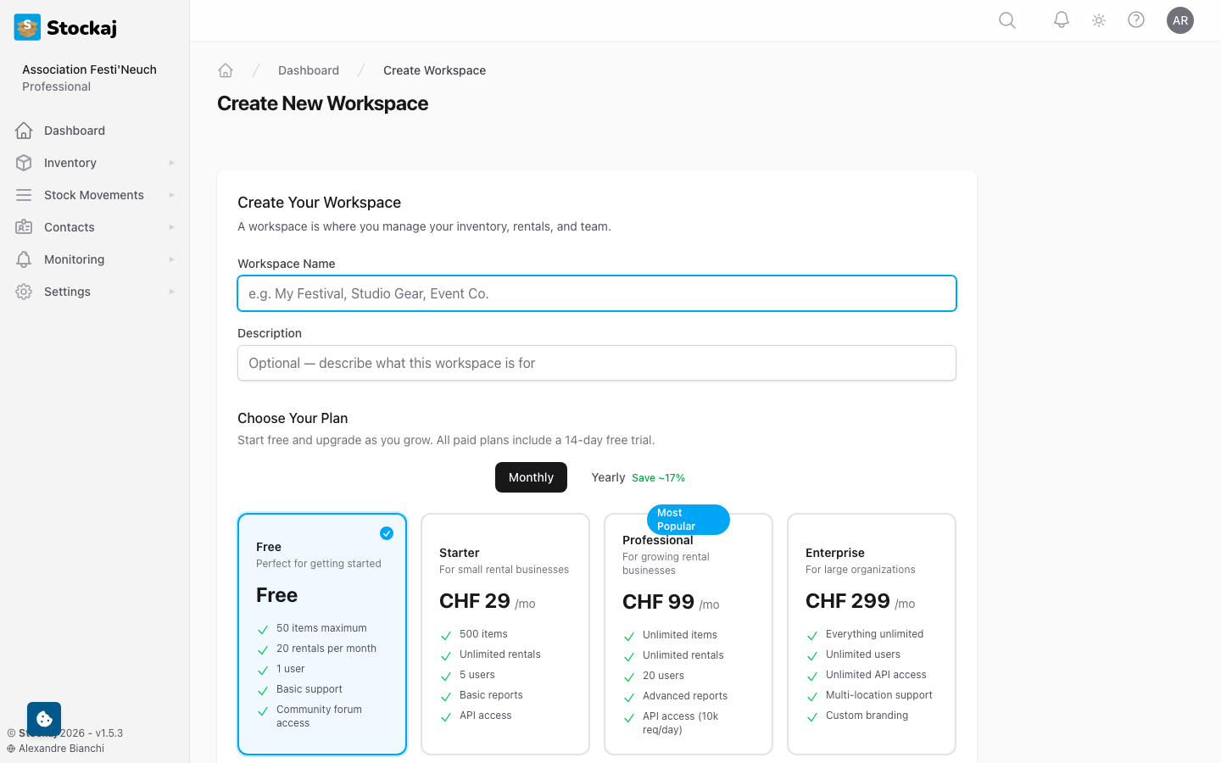This screenshot has height=763, width=1221.
Task: Toggle the light/dark theme sun icon
Action: [1099, 20]
